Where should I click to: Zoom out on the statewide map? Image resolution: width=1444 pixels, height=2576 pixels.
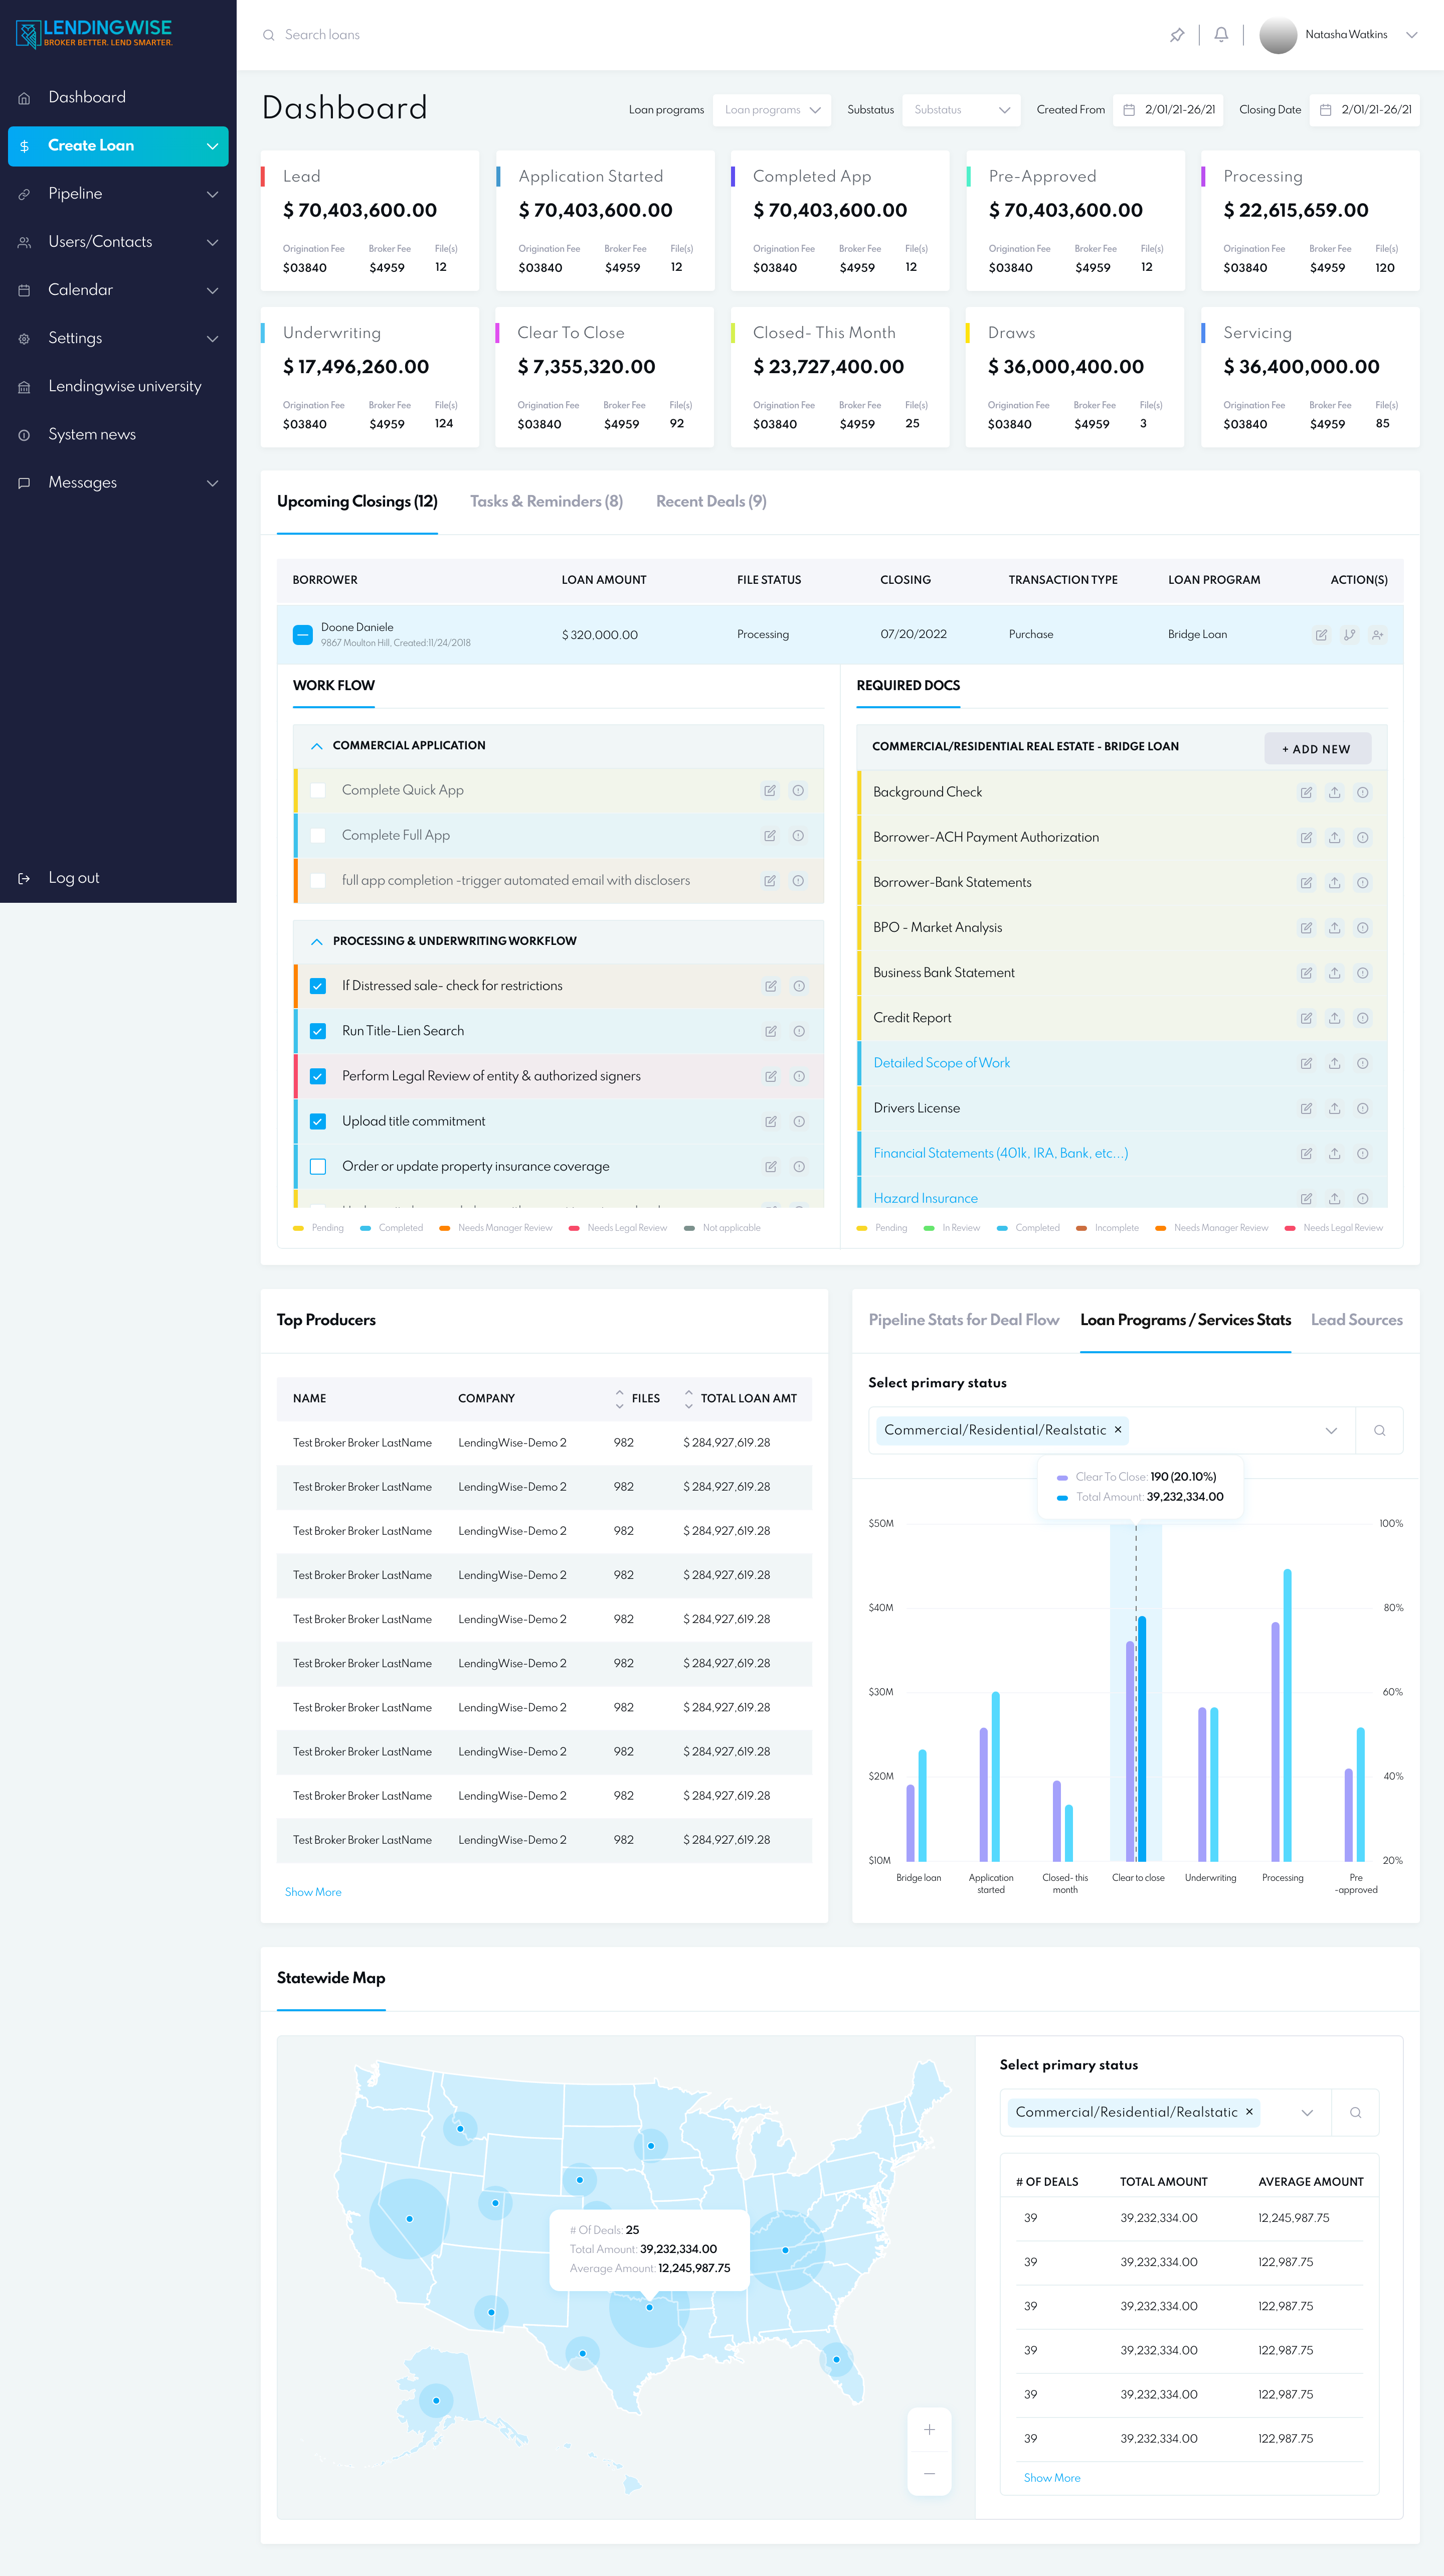coord(929,2473)
